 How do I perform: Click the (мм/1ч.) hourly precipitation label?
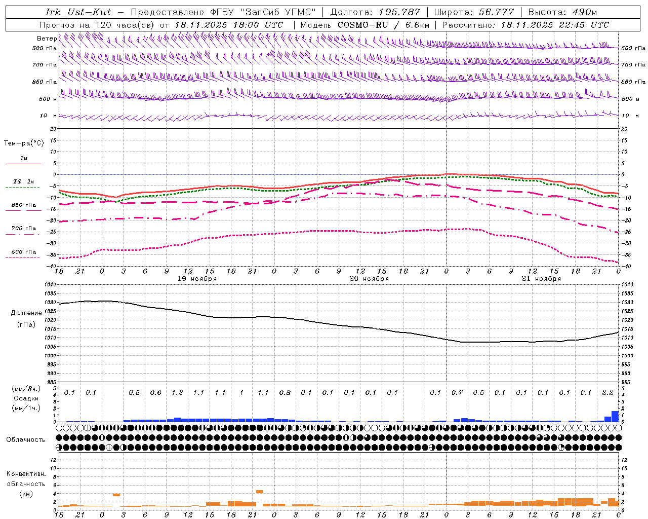(x=27, y=407)
